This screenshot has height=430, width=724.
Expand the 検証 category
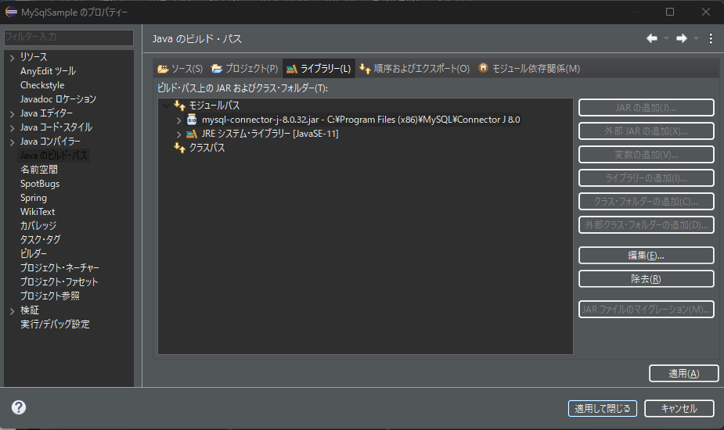click(12, 311)
